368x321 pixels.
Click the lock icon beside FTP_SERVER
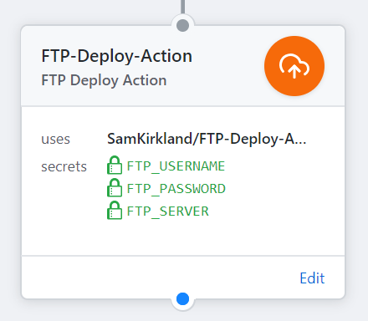pos(115,210)
